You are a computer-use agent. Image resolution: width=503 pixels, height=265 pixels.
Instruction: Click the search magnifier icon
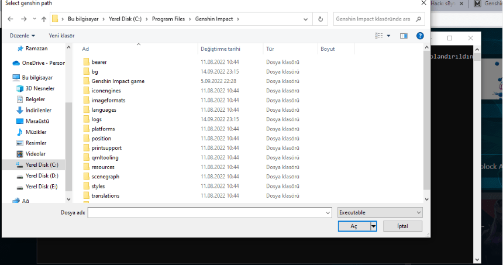[x=419, y=19]
